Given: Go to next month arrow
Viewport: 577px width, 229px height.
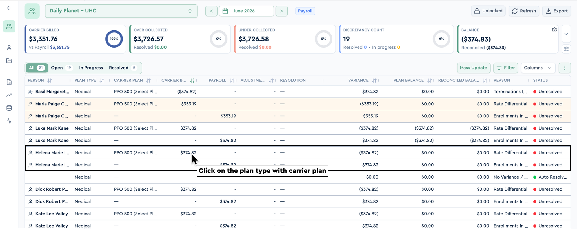Looking at the screenshot, I should tap(281, 11).
